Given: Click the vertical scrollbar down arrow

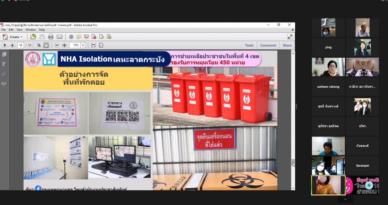Looking at the screenshot, I should coord(293,188).
